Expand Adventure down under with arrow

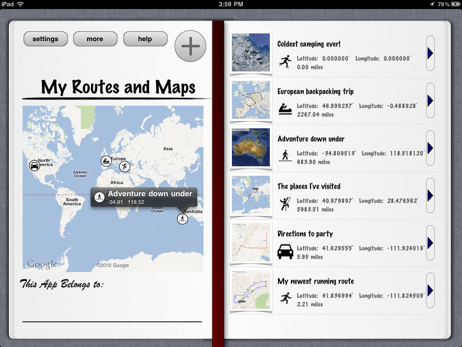point(430,148)
